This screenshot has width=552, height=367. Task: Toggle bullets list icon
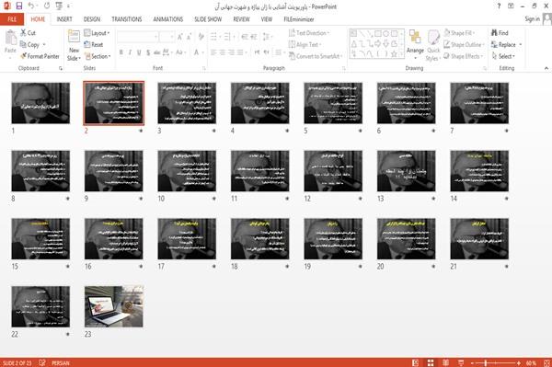point(214,37)
